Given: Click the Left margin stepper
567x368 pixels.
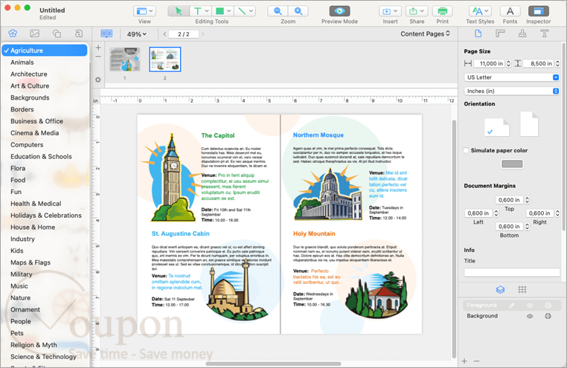Looking at the screenshot, I should [x=496, y=213].
